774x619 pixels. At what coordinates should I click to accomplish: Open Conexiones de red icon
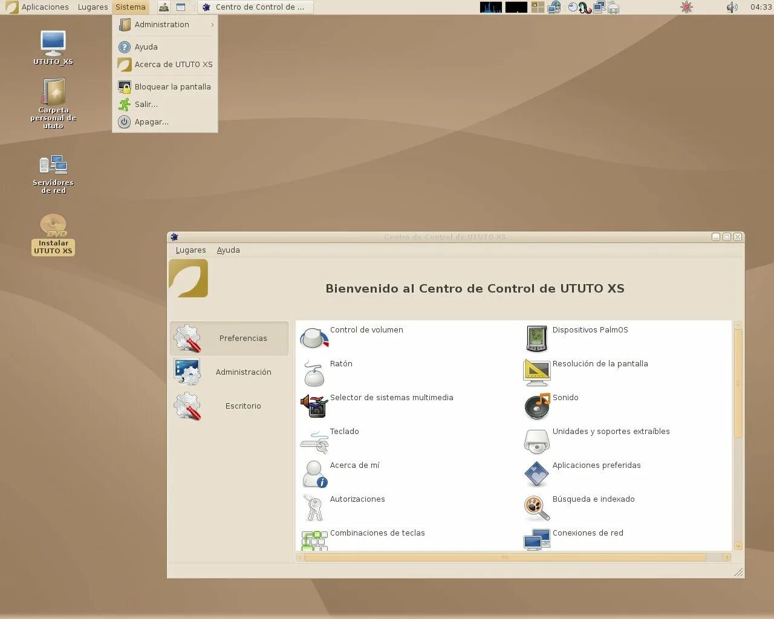(537, 540)
